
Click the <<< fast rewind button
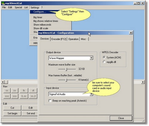7,96
